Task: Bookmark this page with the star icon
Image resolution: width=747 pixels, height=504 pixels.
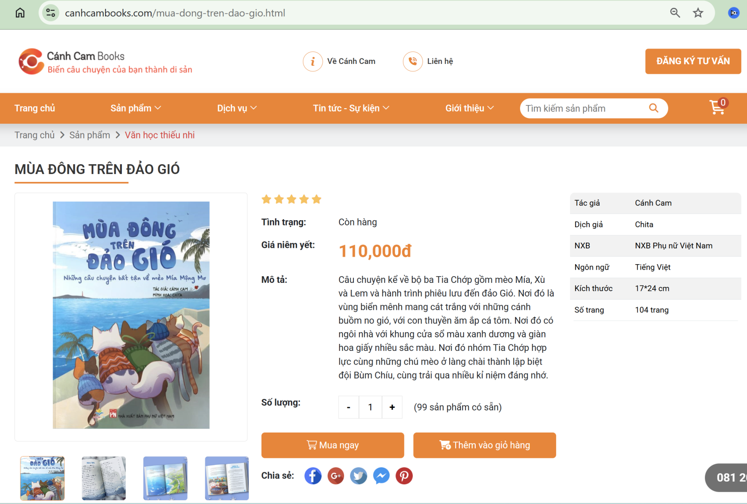Action: coord(698,13)
